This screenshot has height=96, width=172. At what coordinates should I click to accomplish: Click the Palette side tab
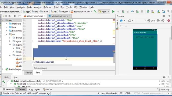pos(117,25)
